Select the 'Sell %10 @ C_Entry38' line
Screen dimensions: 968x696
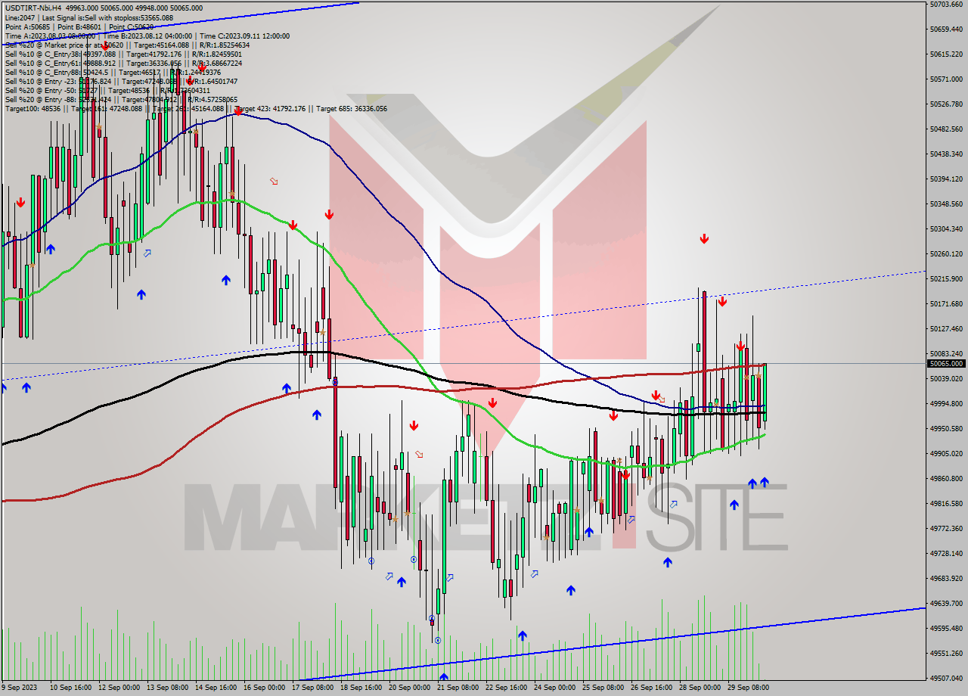(123, 54)
